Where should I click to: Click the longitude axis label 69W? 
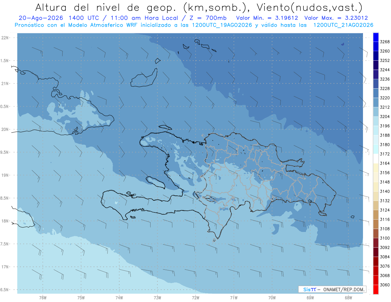[x=310, y=298]
